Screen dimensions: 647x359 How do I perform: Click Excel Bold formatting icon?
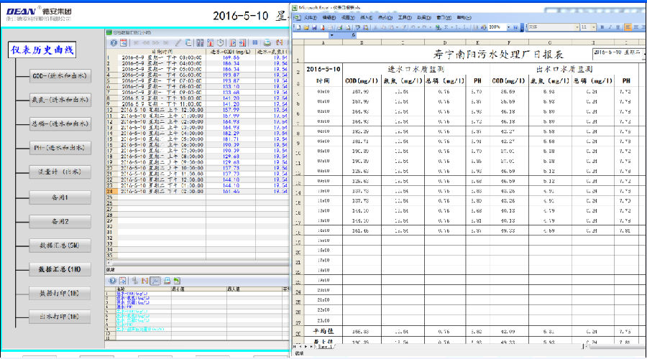602,27
